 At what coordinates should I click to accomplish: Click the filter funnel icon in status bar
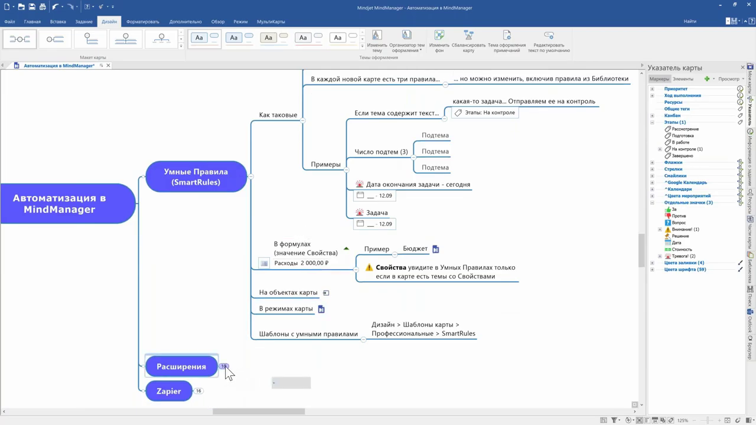click(x=614, y=420)
